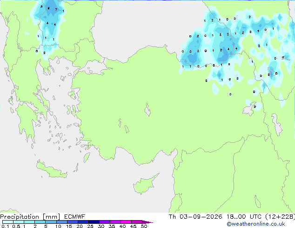Pick the 40 to 45 mm legend swatch
295x228 pixels.
click(x=126, y=222)
